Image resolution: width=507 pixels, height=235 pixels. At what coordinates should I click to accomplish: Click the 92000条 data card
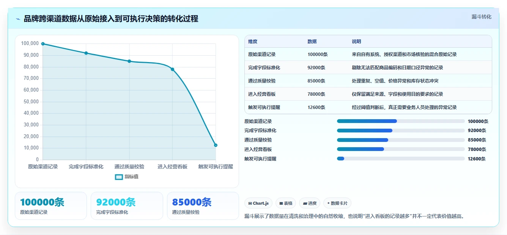(127, 206)
